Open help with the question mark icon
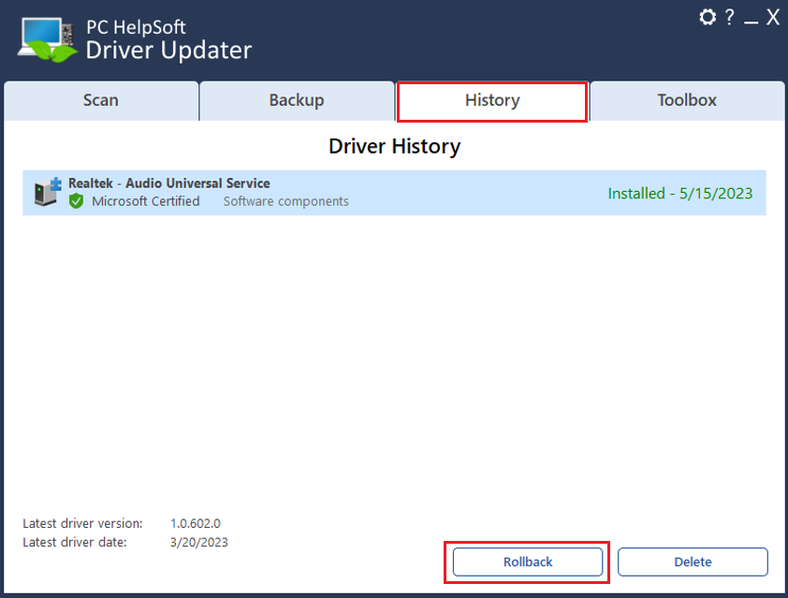Image resolution: width=788 pixels, height=598 pixels. pyautogui.click(x=729, y=17)
